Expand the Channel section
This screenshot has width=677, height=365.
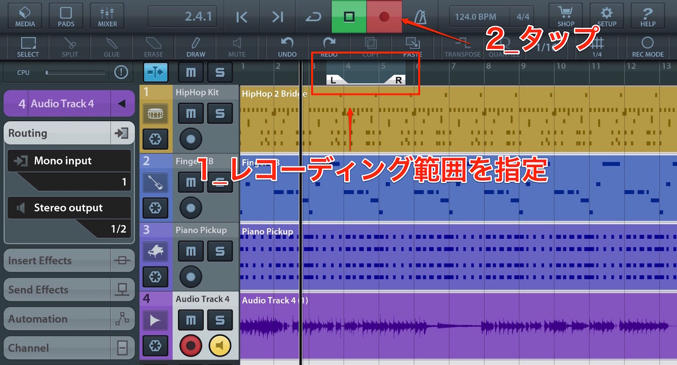point(69,348)
